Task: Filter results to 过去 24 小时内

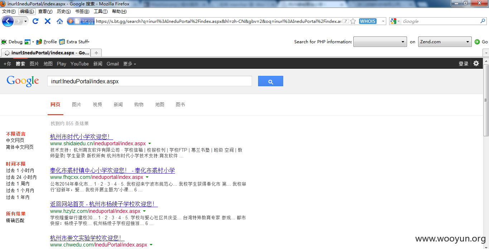Action: tap(21, 177)
